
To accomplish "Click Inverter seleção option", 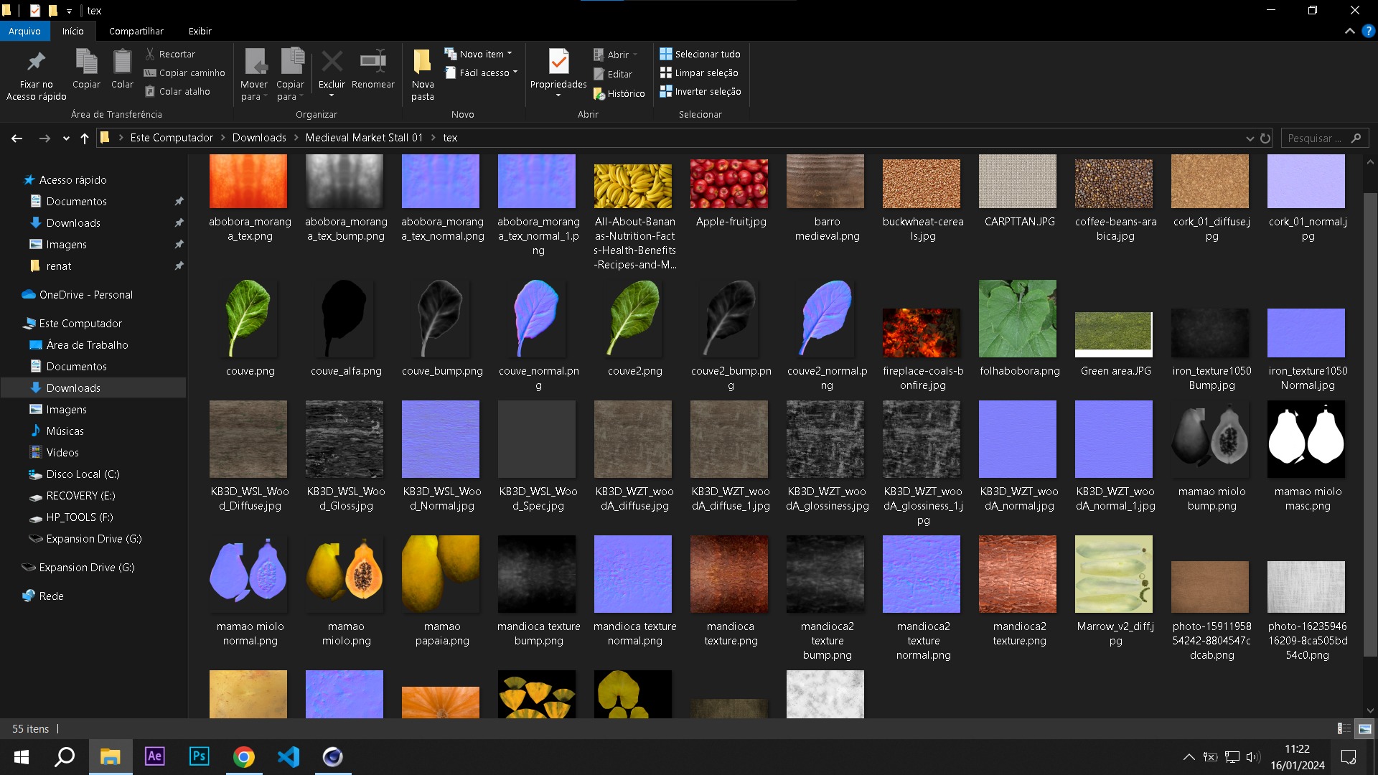I will click(x=700, y=91).
